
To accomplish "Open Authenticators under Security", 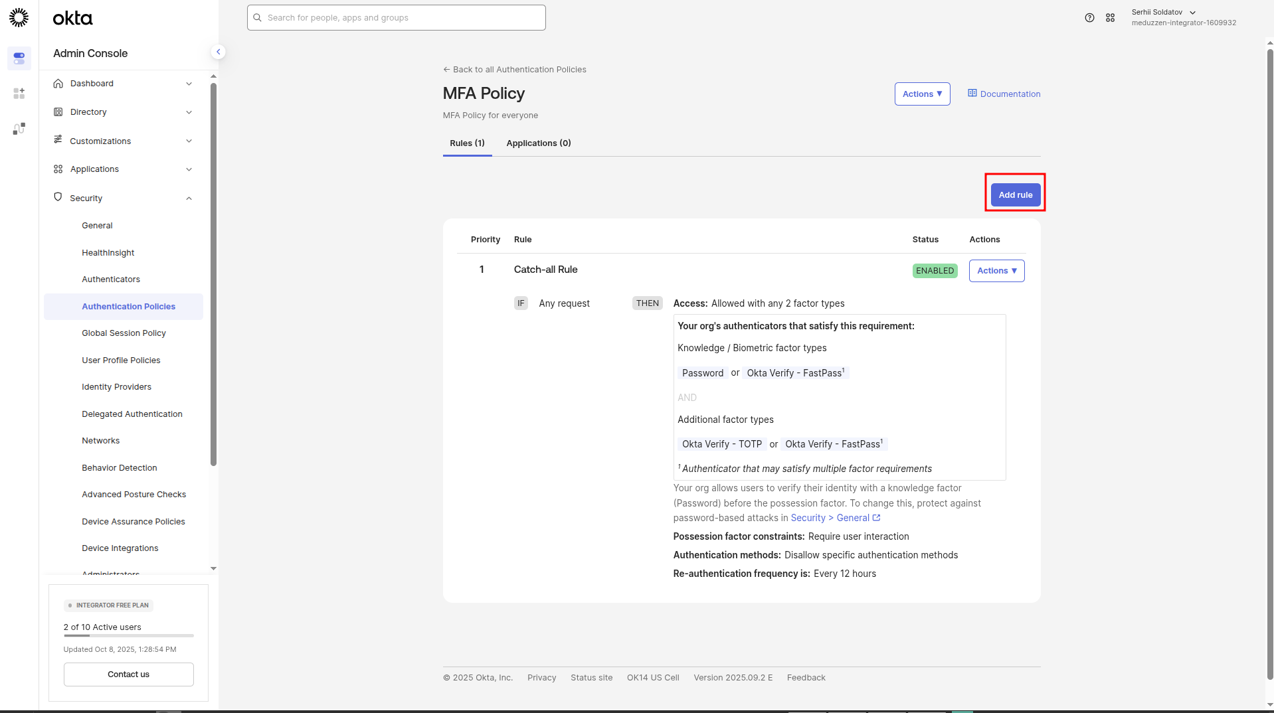I will click(x=111, y=279).
